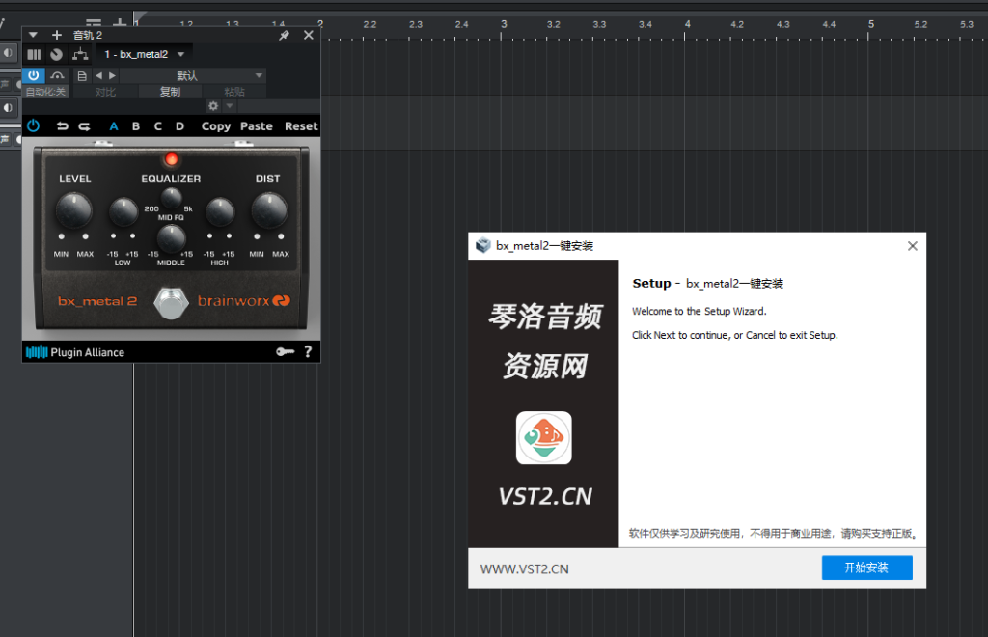988x637 pixels.
Task: Reset the bx_metal 2 settings
Action: tap(301, 125)
